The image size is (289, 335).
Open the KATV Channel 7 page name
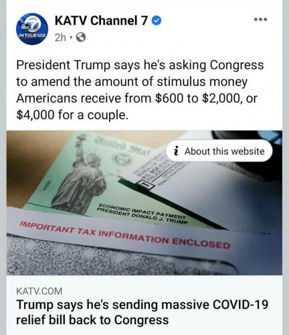tap(101, 21)
